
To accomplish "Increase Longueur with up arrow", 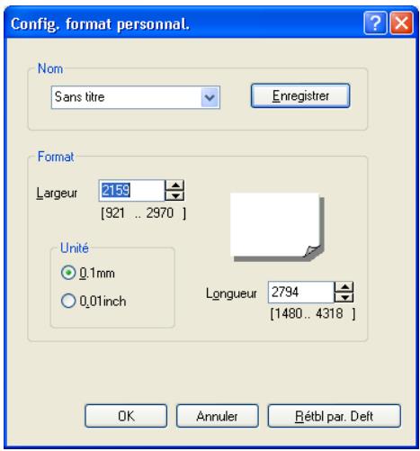I will coord(344,287).
